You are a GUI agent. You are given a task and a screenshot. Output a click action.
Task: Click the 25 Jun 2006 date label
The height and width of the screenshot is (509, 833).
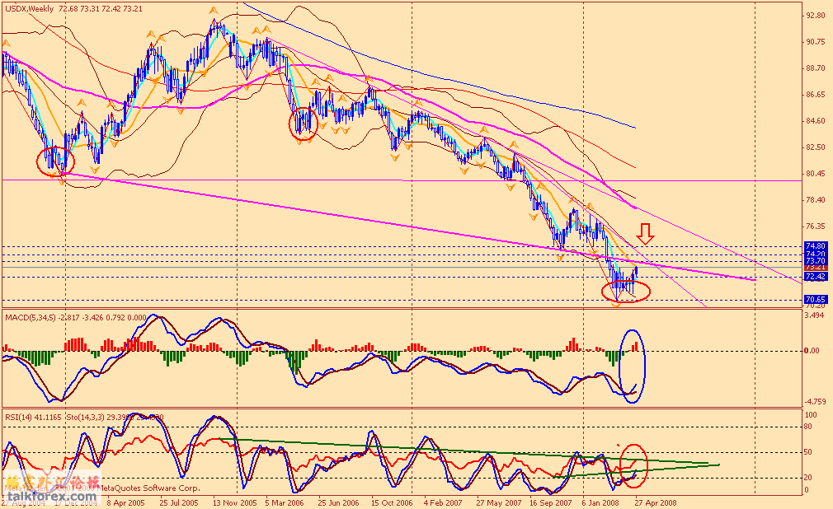(338, 502)
